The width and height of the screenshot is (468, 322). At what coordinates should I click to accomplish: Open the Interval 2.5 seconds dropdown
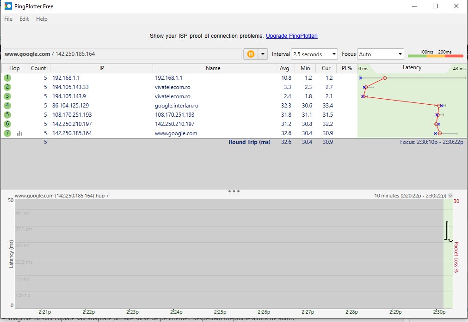(x=314, y=54)
